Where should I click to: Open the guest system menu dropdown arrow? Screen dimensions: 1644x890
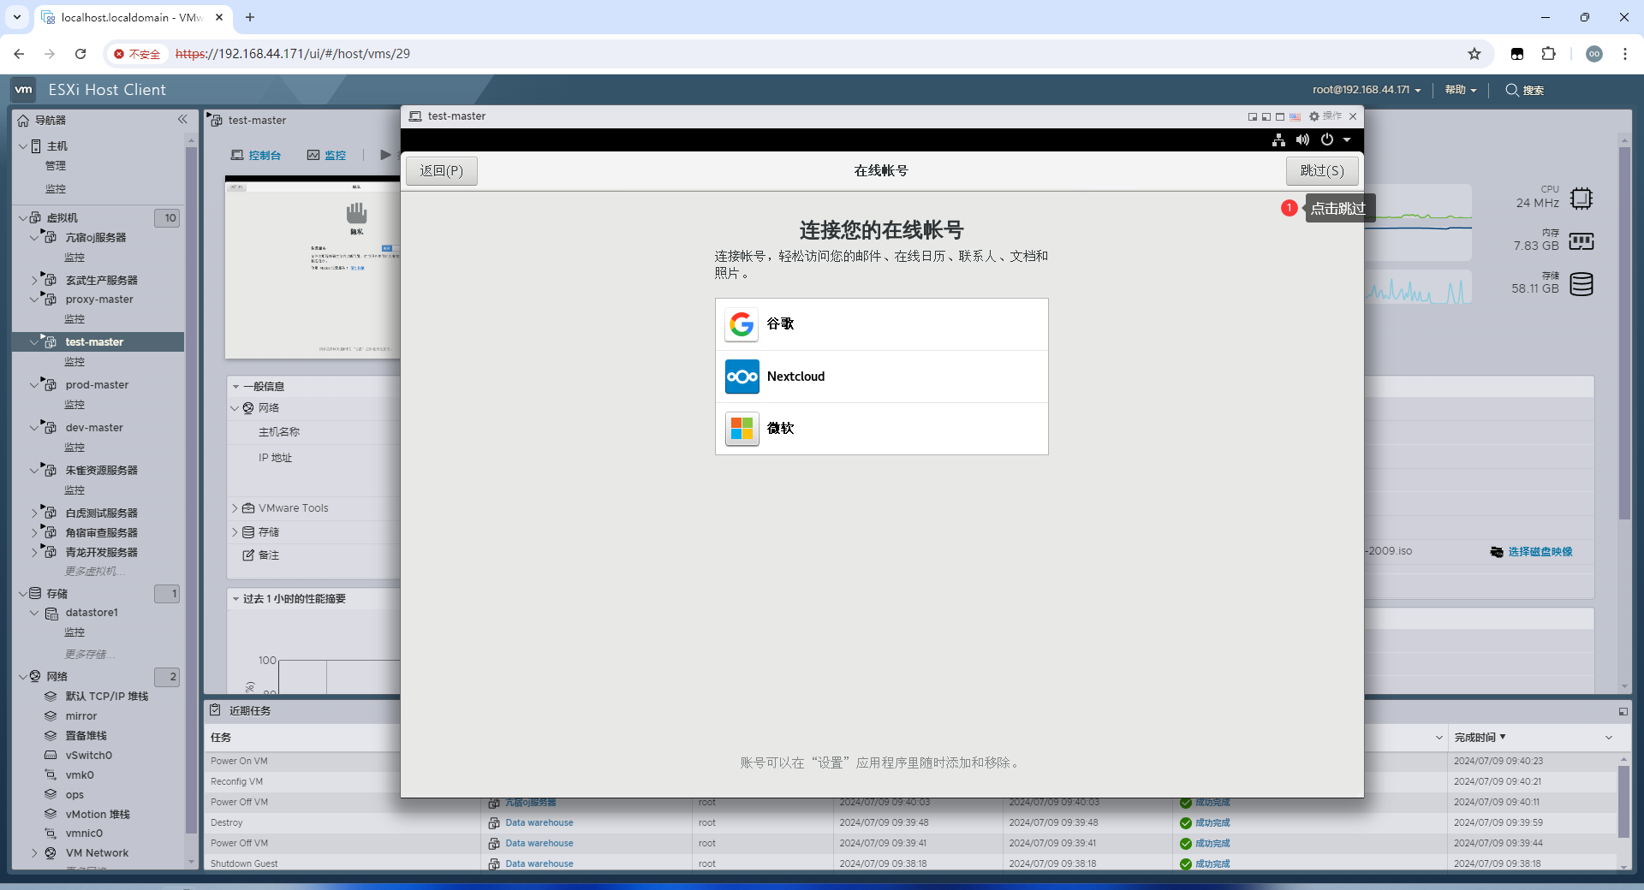click(x=1347, y=140)
